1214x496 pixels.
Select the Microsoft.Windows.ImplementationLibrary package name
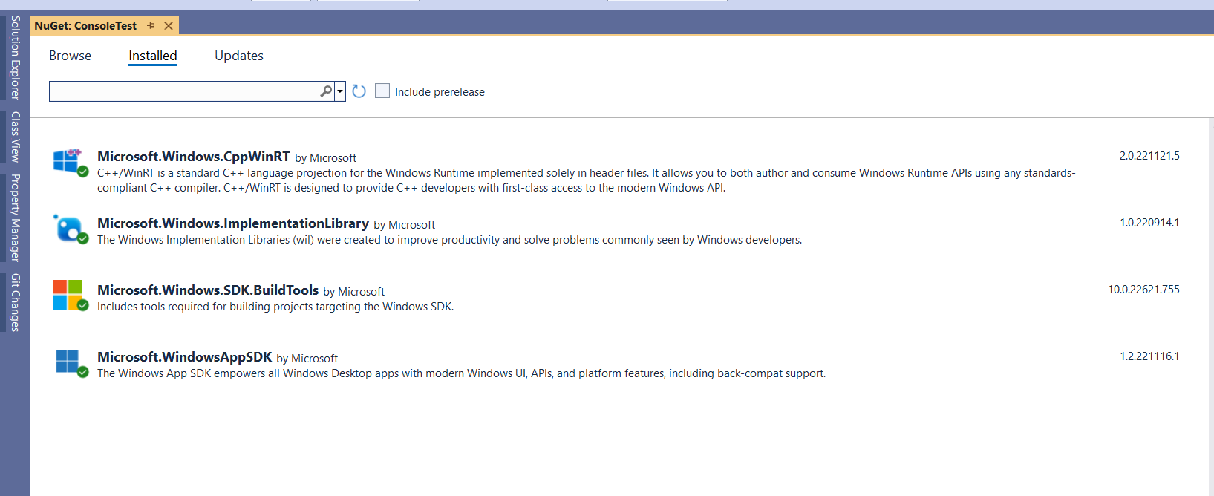[233, 223]
